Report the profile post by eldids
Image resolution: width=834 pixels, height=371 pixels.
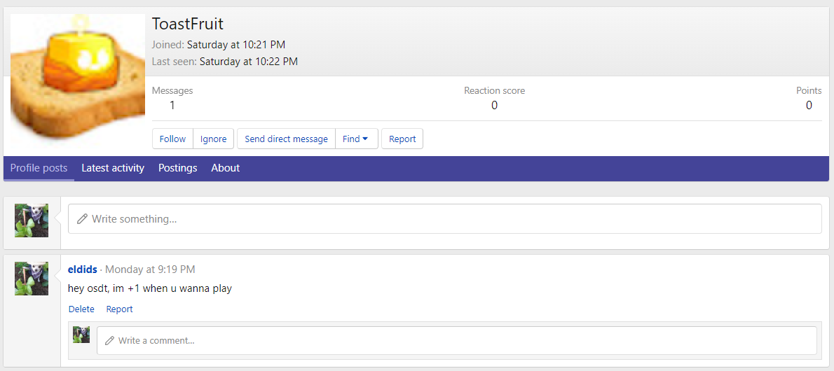120,309
